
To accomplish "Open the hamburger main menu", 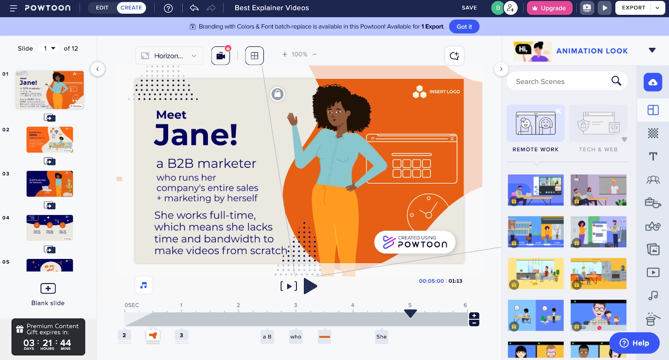I will 13,8.
